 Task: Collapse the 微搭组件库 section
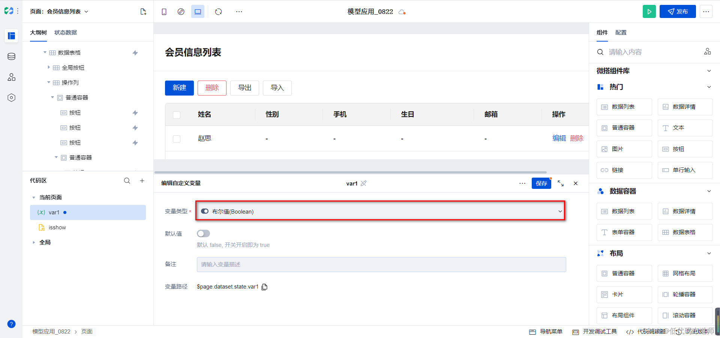709,71
